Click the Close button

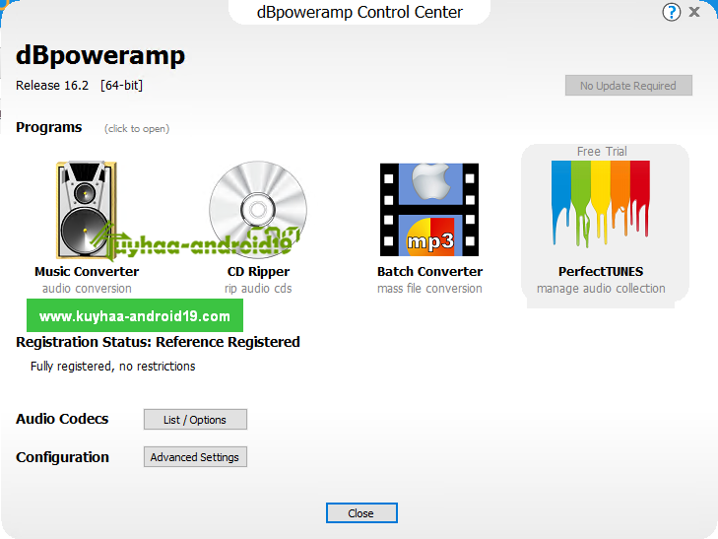[x=361, y=513]
